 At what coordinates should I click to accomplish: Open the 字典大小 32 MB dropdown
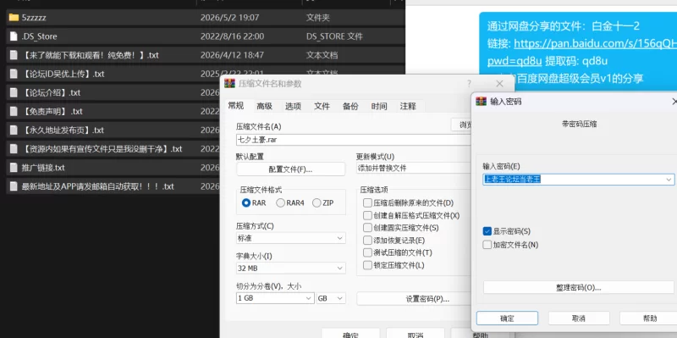point(291,268)
